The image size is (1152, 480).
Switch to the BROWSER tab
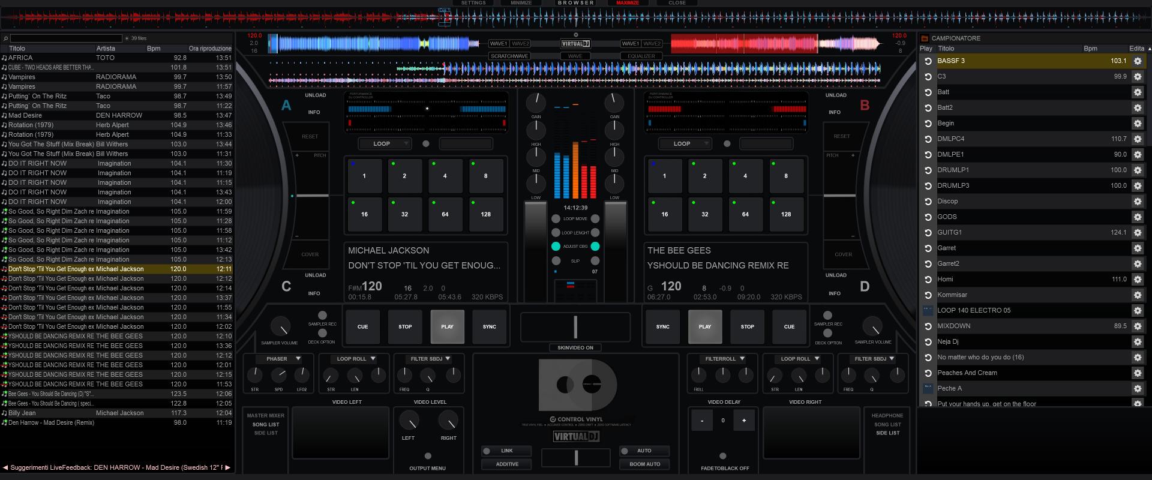pyautogui.click(x=576, y=3)
